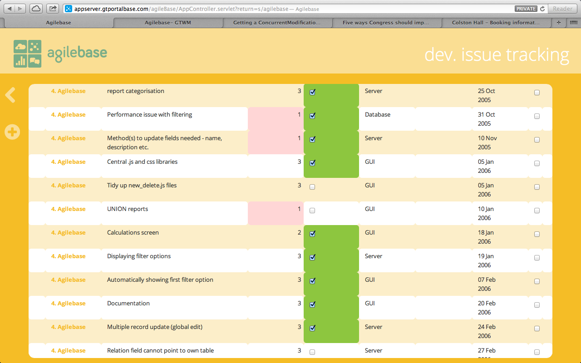Select right-side checkbox of Documentation row
The image size is (581, 363).
pyautogui.click(x=537, y=305)
